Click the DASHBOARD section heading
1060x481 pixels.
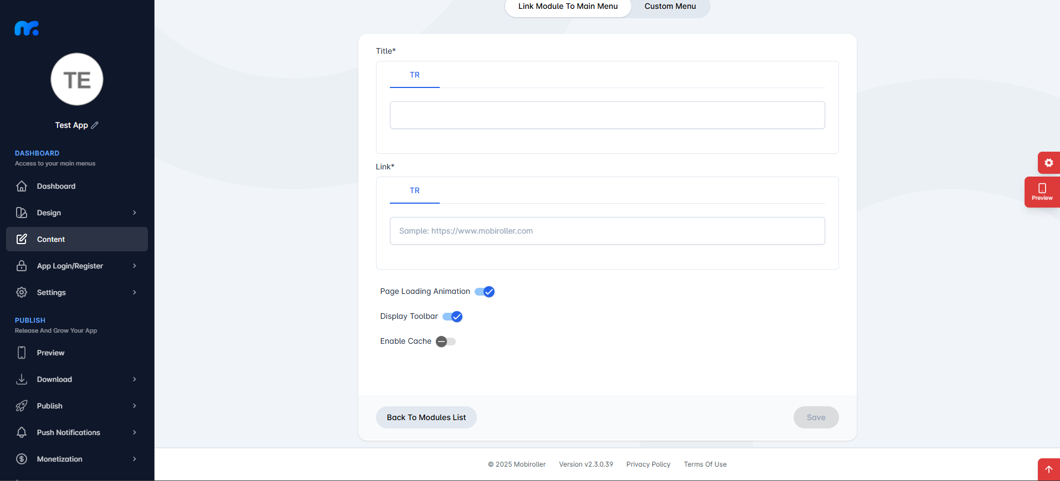point(37,153)
